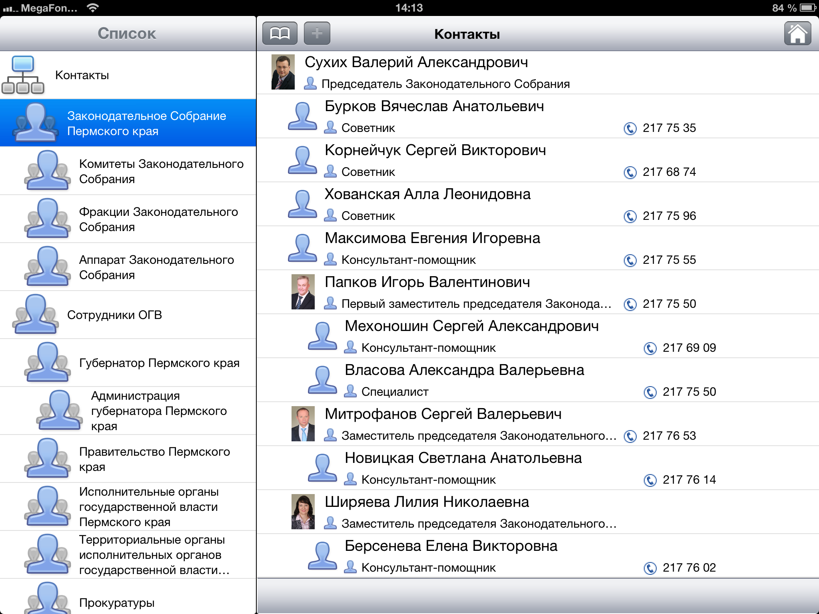
Task: Click the plus add-contact button
Action: pos(317,34)
